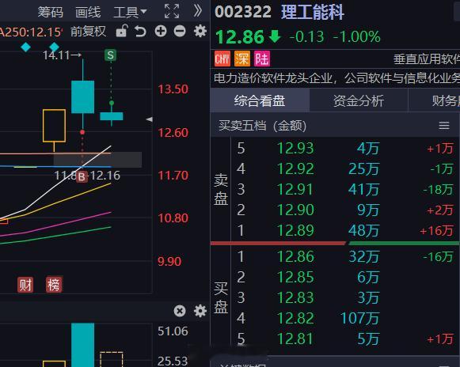The width and height of the screenshot is (460, 367).
Task: Click the current price arrow marker on axis
Action: pos(150,119)
